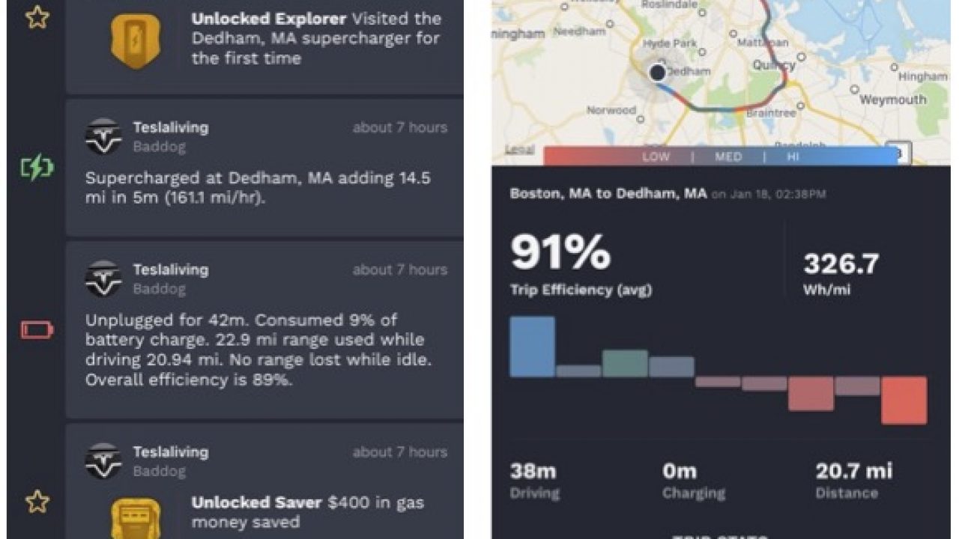Click the 326.7 Wh/mi stat
Viewport: 959px width, 539px height.
(841, 272)
